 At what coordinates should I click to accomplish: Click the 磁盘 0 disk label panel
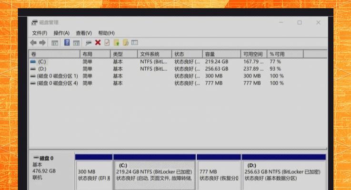(51, 171)
